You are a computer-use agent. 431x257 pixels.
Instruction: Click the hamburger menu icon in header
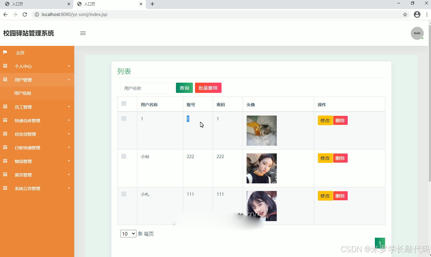83,33
